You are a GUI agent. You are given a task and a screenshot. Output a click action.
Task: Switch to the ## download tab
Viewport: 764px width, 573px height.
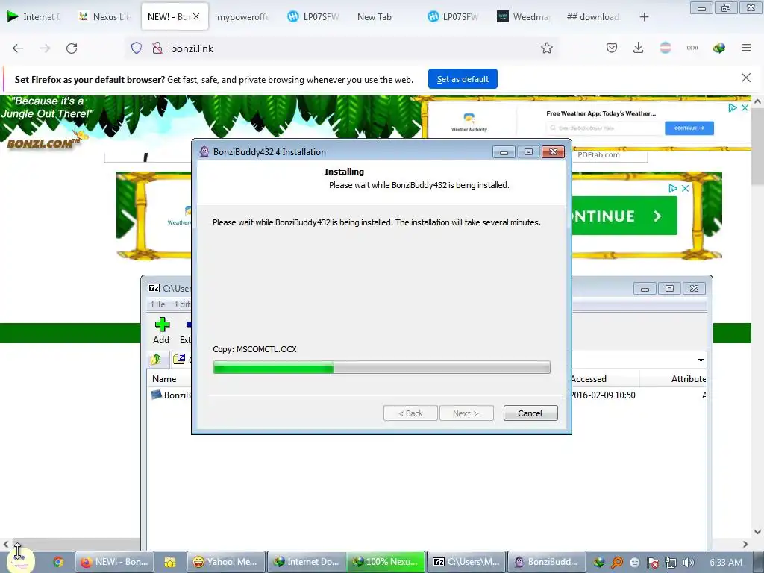[593, 16]
